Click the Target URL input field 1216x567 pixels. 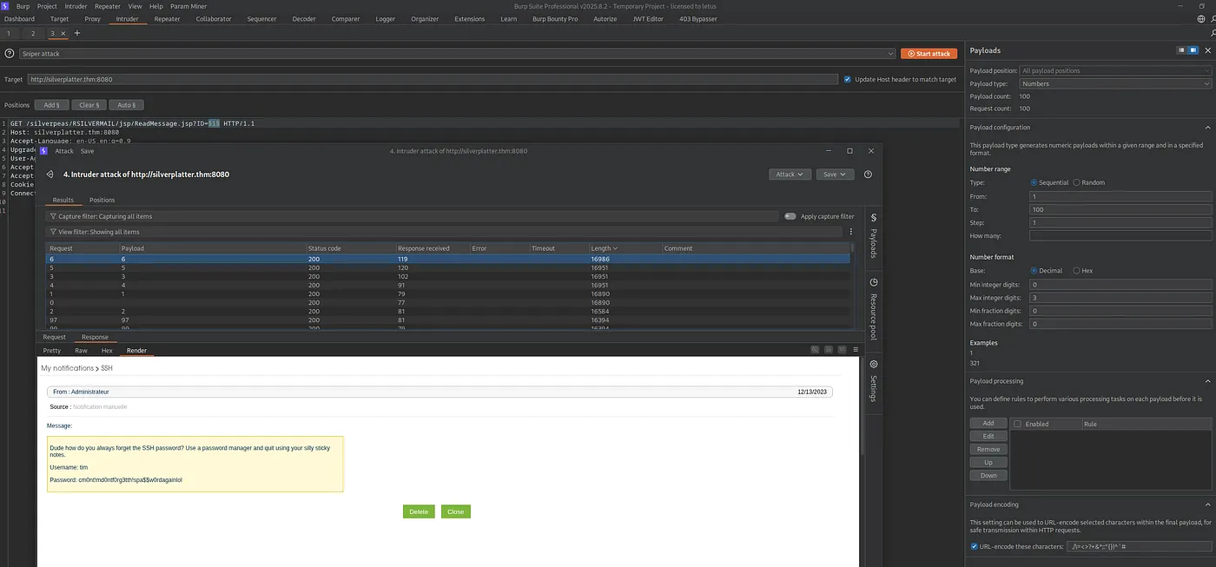click(432, 79)
